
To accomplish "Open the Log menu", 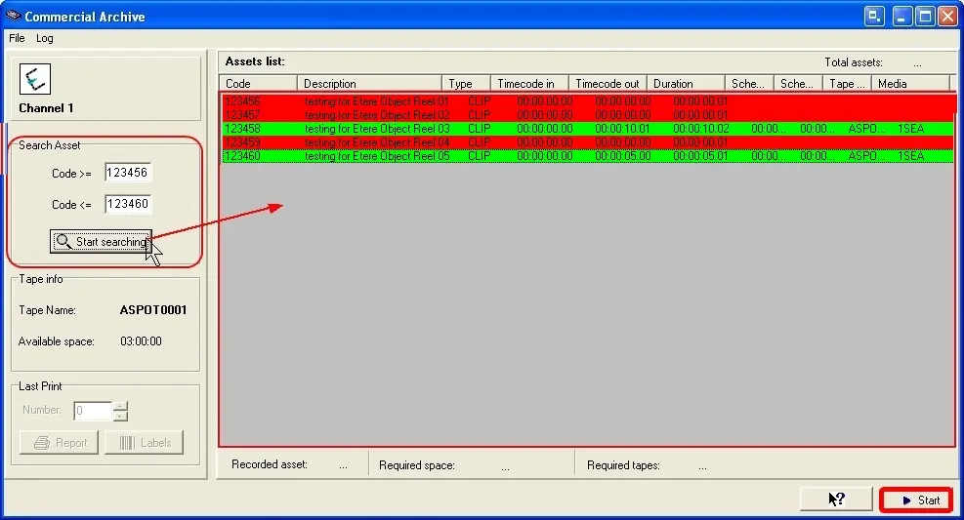I will coord(45,38).
